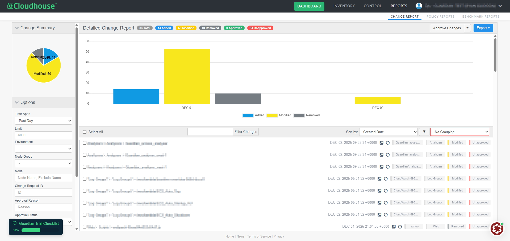Check the Select All checkbox

85,132
